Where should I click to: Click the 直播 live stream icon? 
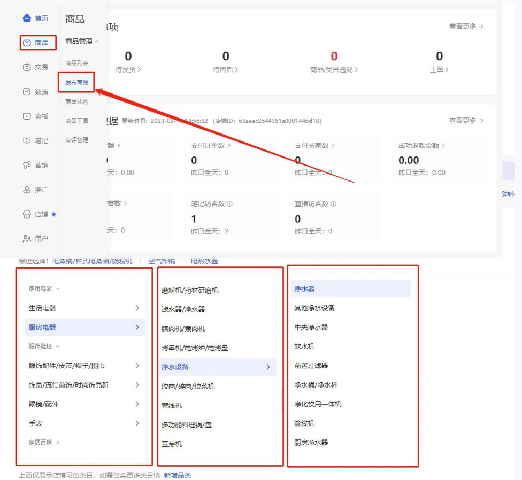coord(27,116)
